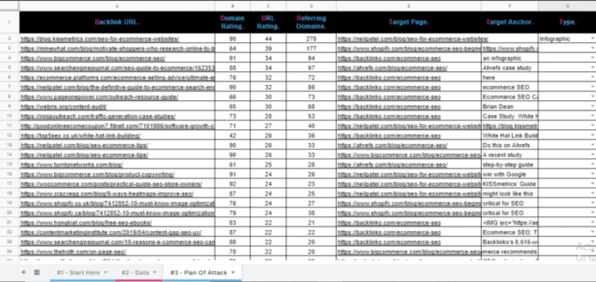Open the thehoth.com on-page-seo link
Viewport: 596px width, 282px height.
[x=73, y=252]
